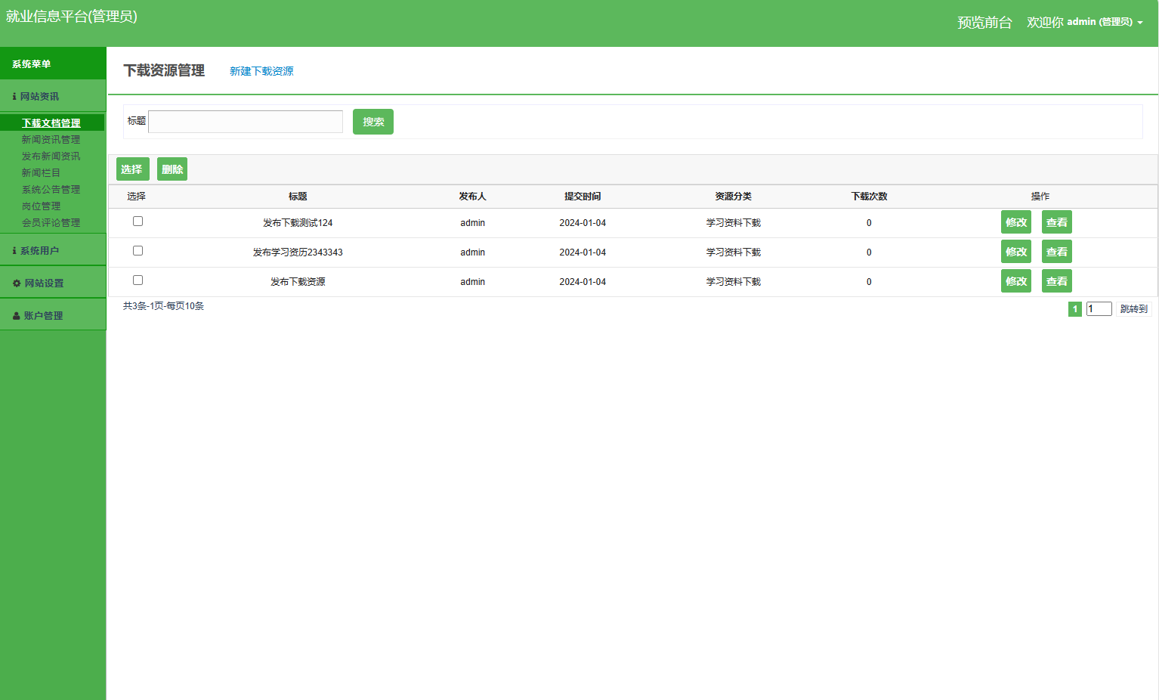Open 会员评论管理 in the sidebar
Viewport: 1159px width, 700px height.
click(x=51, y=223)
